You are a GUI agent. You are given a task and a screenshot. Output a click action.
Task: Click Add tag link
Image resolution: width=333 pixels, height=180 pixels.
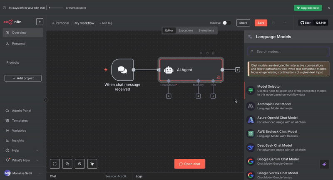(x=106, y=23)
